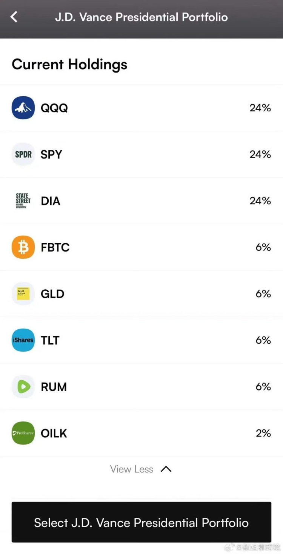Viewport: 283px width, 554px height.
Task: Open the QQQ holding label
Action: pos(54,108)
